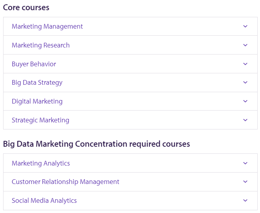The width and height of the screenshot is (260, 213).
Task: Open the Big Data Strategy title
Action: [37, 82]
